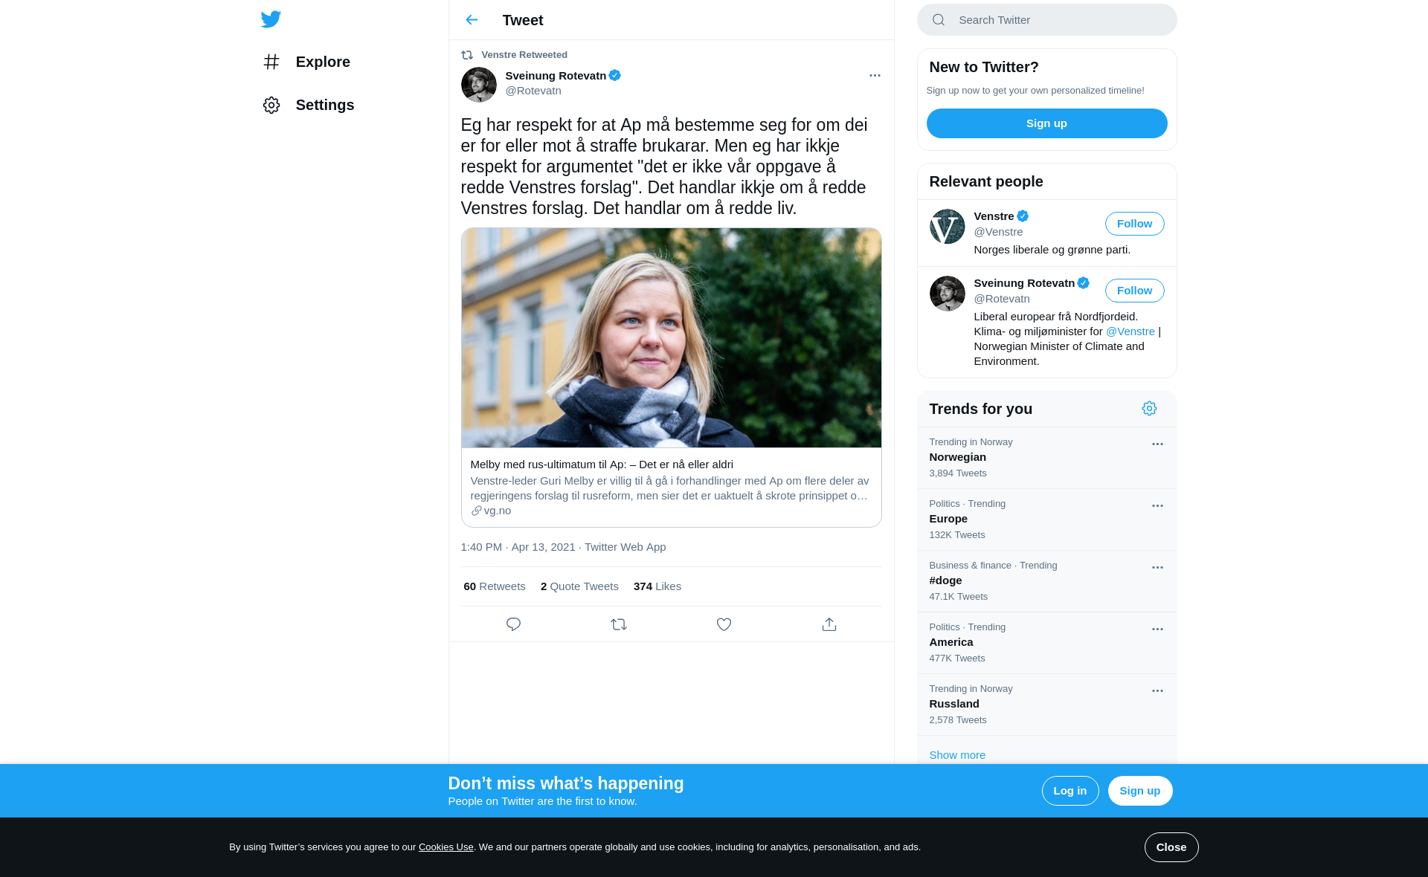Click the Twitter bird logo
This screenshot has width=1428, height=877.
(271, 19)
